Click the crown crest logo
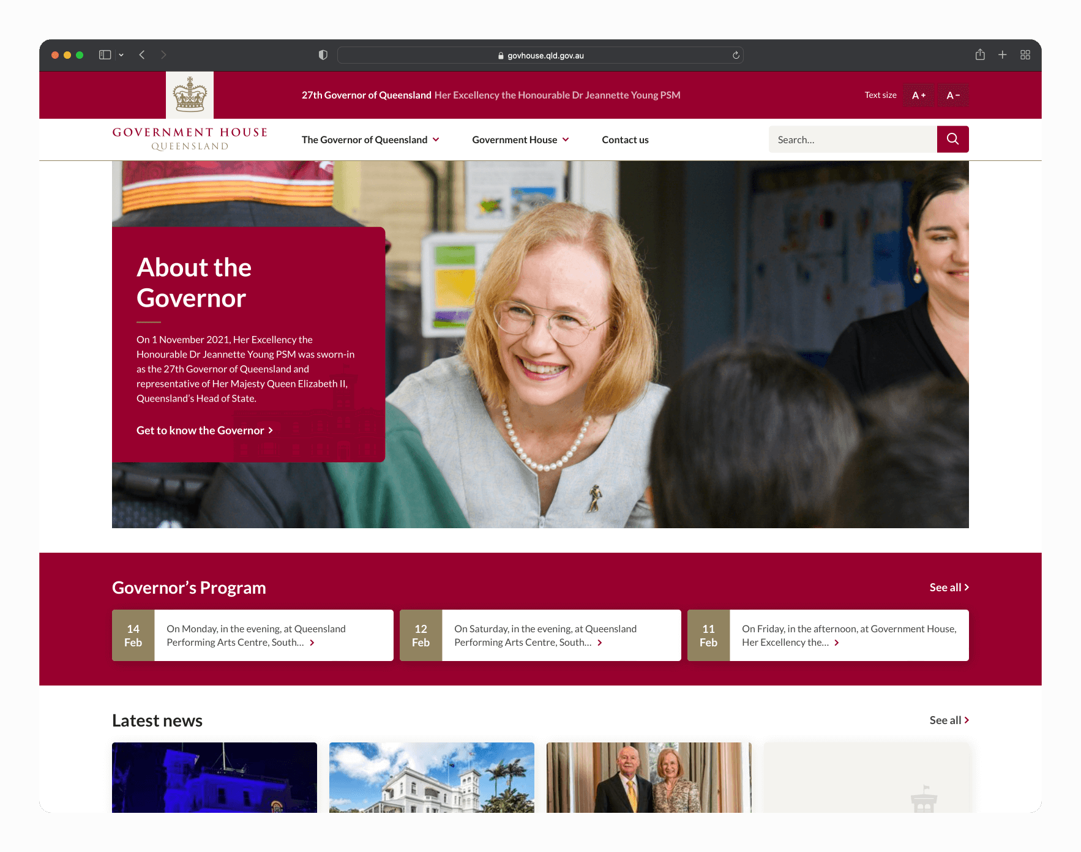1081x852 pixels. pos(190,95)
